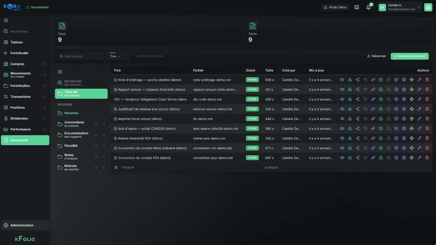Star the Conventions et contrats folder
436x245 pixels.
point(96,124)
